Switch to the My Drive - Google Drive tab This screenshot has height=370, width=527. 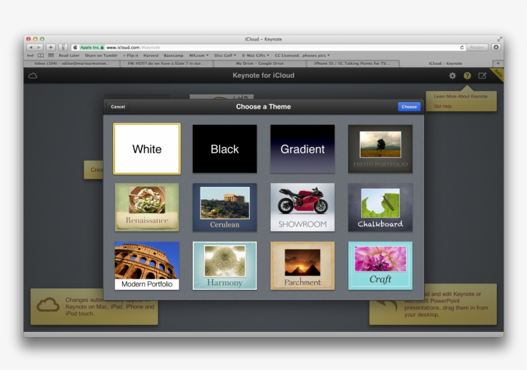260,64
